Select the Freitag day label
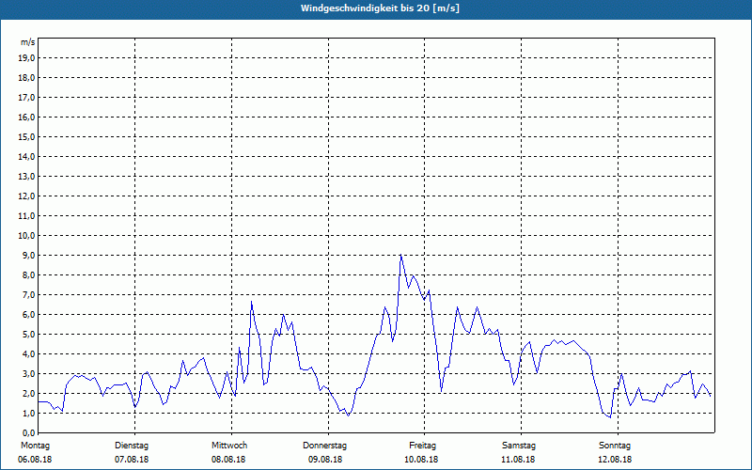This screenshot has width=752, height=470. point(422,446)
